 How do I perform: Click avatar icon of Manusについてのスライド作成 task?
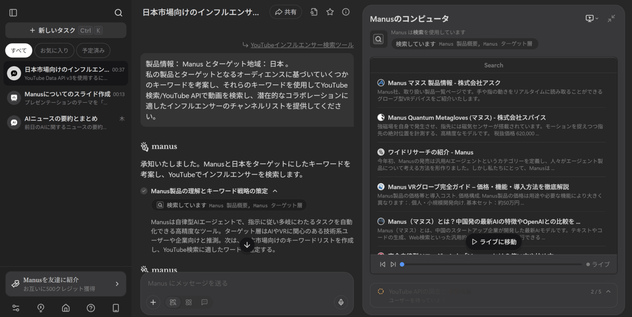coord(14,98)
